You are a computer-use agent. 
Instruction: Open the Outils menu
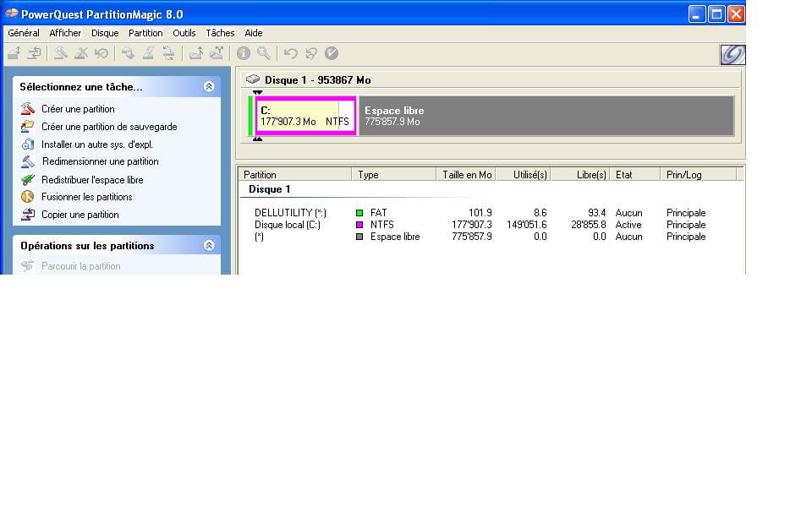click(x=184, y=33)
